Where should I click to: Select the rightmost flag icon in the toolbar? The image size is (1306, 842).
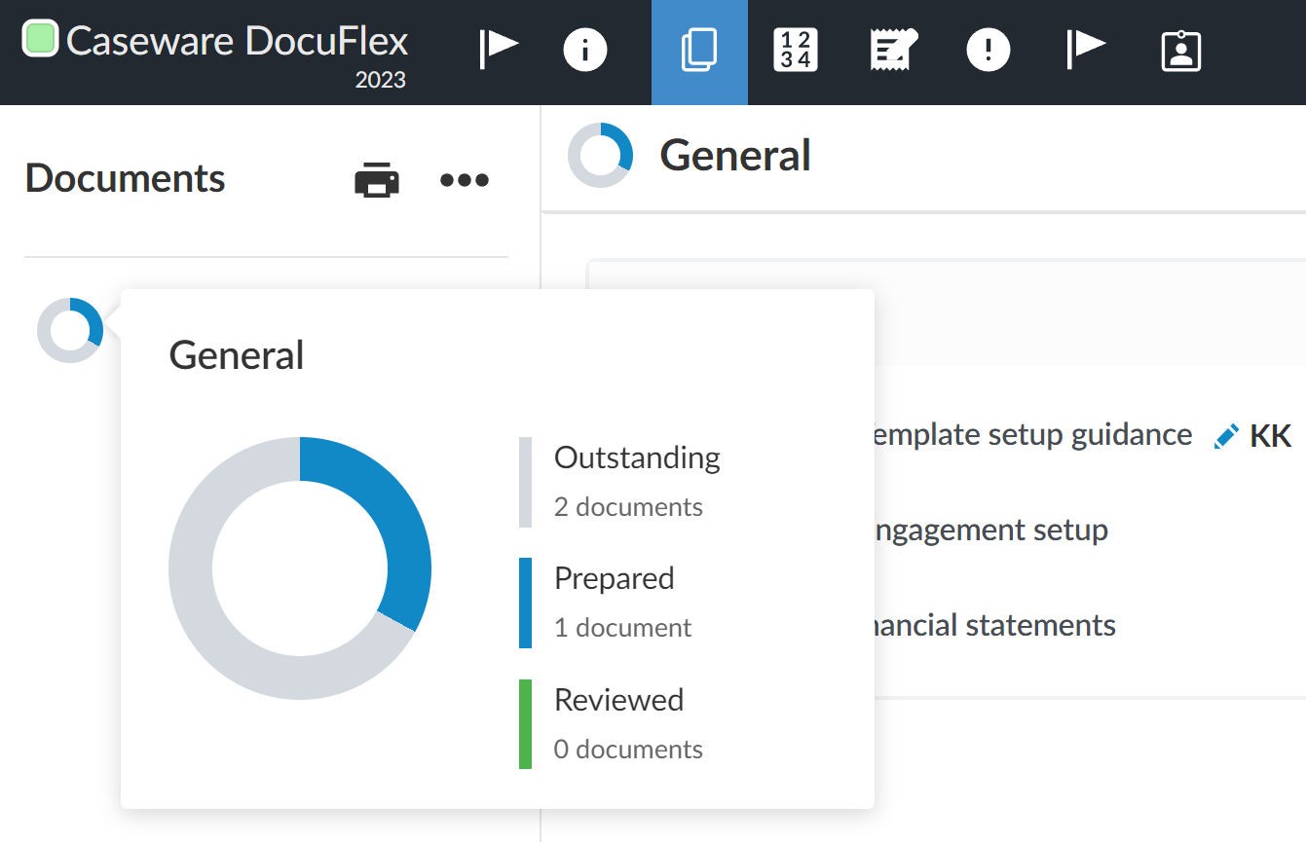1085,49
